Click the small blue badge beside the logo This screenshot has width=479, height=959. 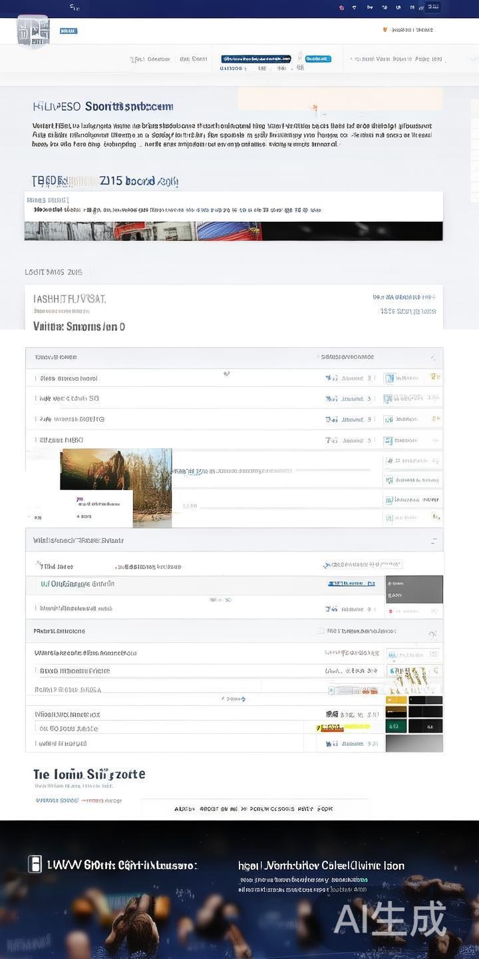point(69,31)
